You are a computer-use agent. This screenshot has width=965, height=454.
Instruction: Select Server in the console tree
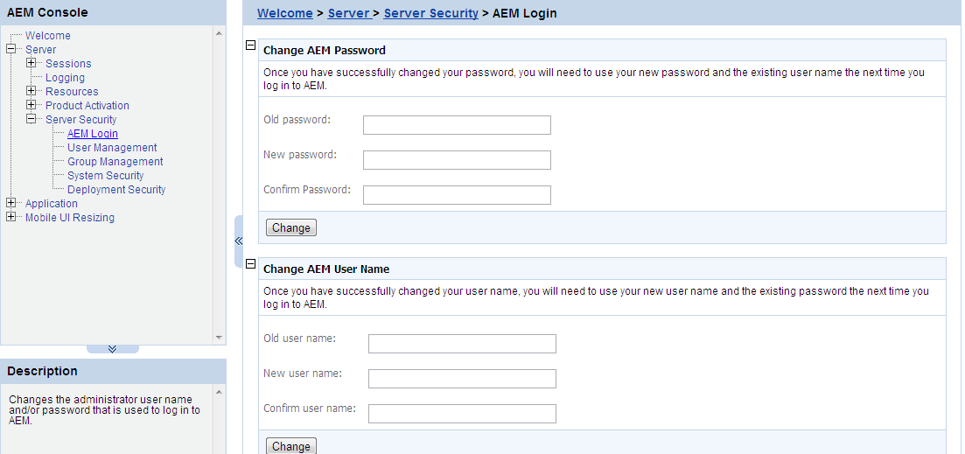(x=40, y=50)
